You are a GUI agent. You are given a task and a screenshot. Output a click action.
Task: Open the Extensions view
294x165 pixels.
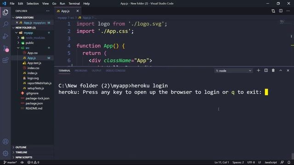pos(6,60)
